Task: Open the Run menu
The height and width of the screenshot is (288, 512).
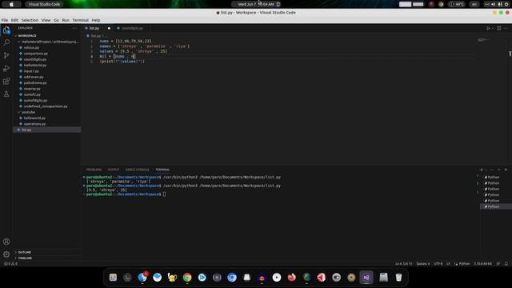Action: [x=66, y=20]
